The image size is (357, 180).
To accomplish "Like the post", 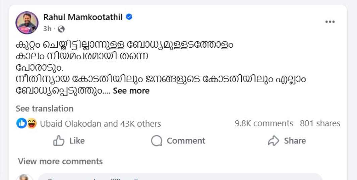I will click(x=69, y=141).
